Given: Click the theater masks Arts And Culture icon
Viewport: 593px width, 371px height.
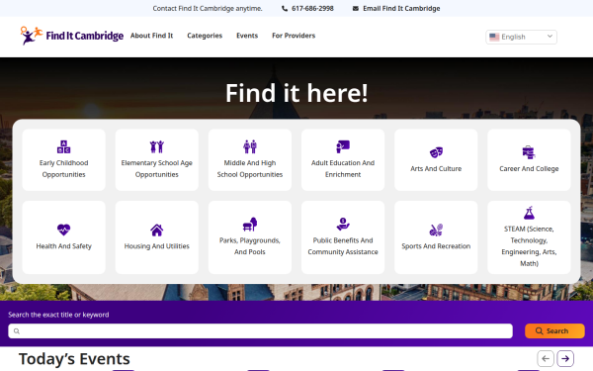Looking at the screenshot, I should pos(436,152).
